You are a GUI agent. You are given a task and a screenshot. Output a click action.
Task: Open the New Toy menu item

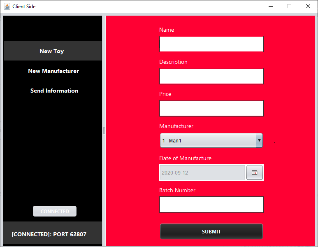(x=53, y=51)
